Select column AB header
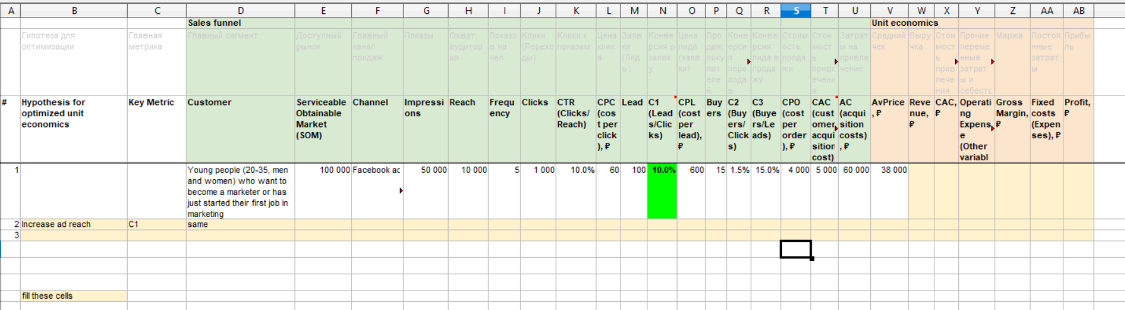1125x310 pixels. click(x=1078, y=11)
